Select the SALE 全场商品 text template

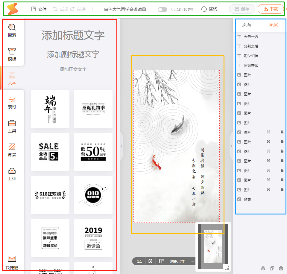tap(50, 152)
